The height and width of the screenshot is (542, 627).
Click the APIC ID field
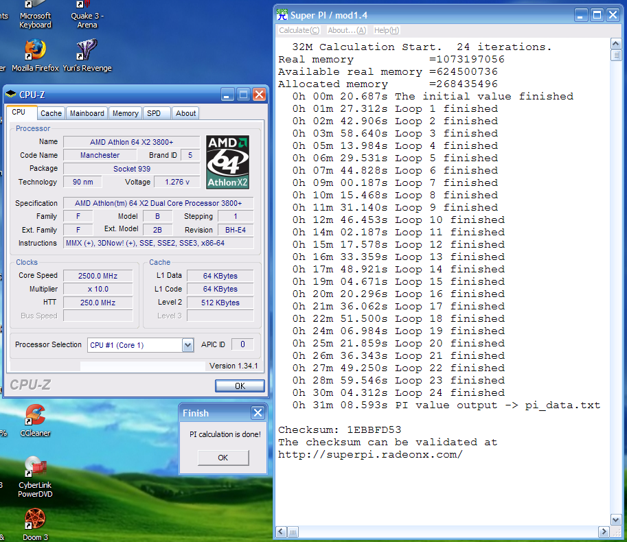click(242, 344)
